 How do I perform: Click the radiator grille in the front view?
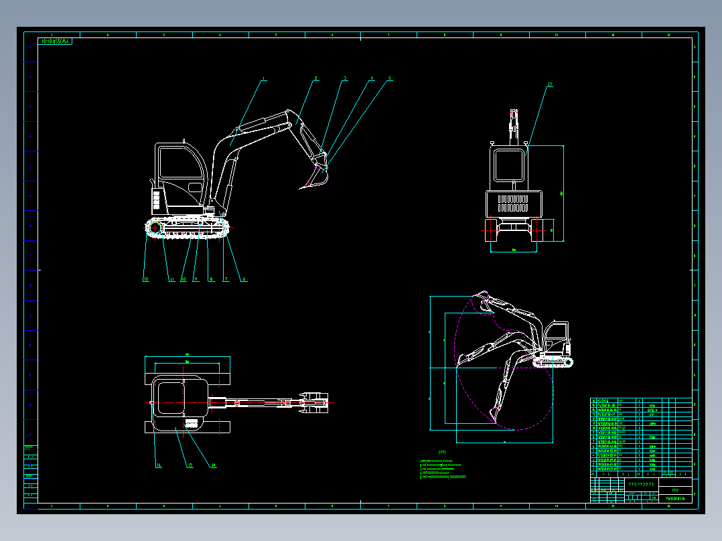pyautogui.click(x=513, y=204)
